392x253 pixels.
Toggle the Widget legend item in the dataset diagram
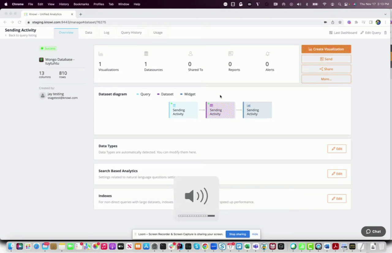(x=188, y=94)
